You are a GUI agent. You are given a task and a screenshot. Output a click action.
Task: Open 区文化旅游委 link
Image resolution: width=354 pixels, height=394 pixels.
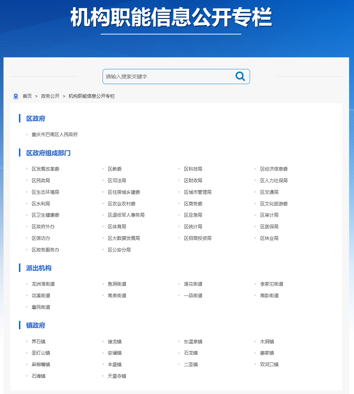274,204
